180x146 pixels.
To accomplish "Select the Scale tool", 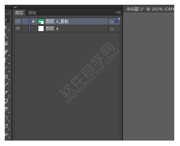I will [x=6, y=126].
